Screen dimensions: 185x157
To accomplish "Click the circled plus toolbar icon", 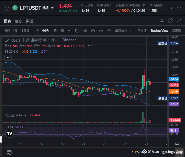I will (101, 31).
